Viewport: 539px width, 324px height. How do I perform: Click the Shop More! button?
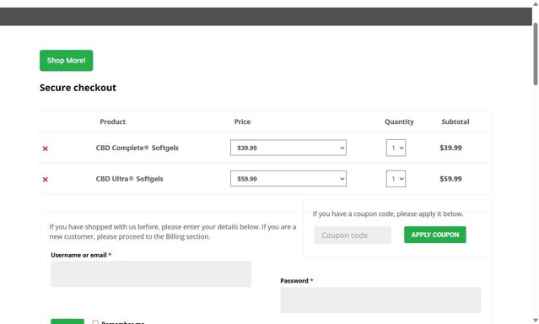[66, 61]
